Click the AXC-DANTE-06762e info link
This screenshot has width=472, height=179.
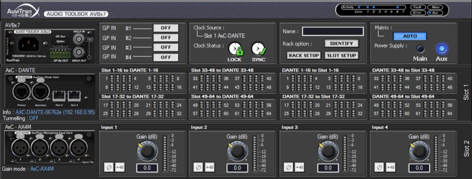[55, 112]
